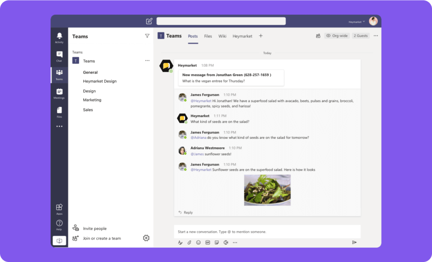Image resolution: width=432 pixels, height=262 pixels.
Task: Open the Apps store icon
Action: click(59, 209)
